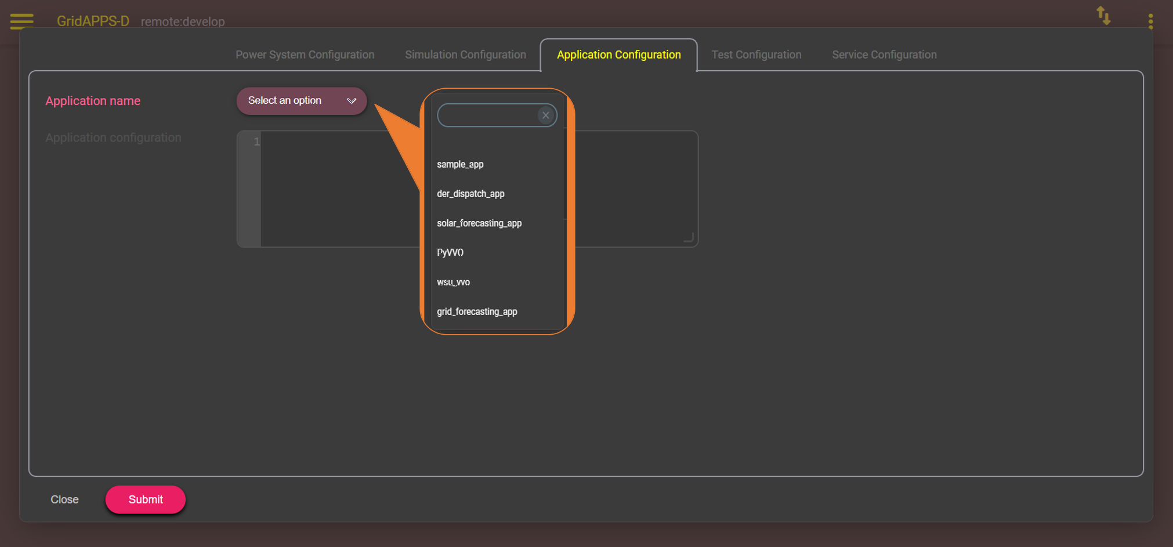The height and width of the screenshot is (547, 1173).
Task: Click into the application configuration editor
Action: point(467,189)
